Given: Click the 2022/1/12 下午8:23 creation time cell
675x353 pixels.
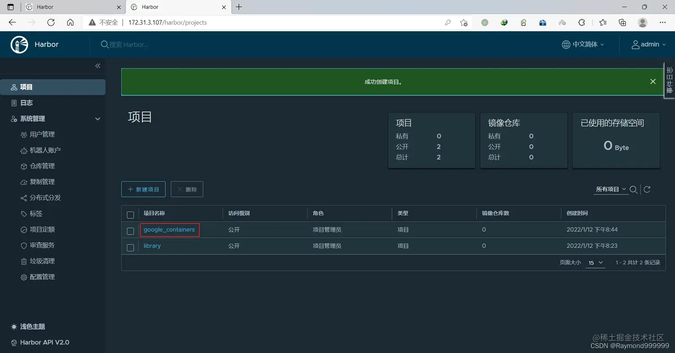Looking at the screenshot, I should point(592,246).
